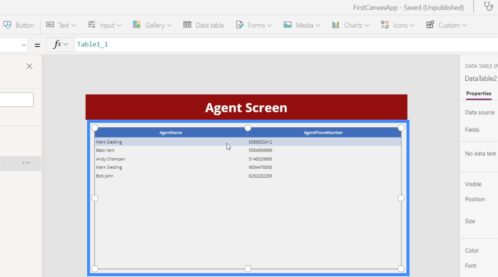This screenshot has width=498, height=277.
Task: Close the left pane with X
Action: click(x=29, y=66)
